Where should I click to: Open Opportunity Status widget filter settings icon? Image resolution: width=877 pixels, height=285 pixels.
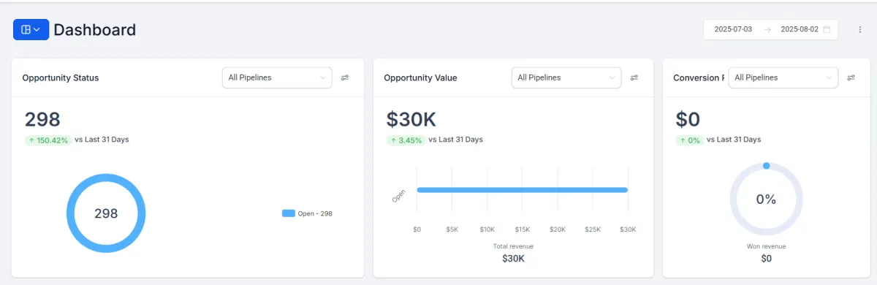(x=345, y=77)
